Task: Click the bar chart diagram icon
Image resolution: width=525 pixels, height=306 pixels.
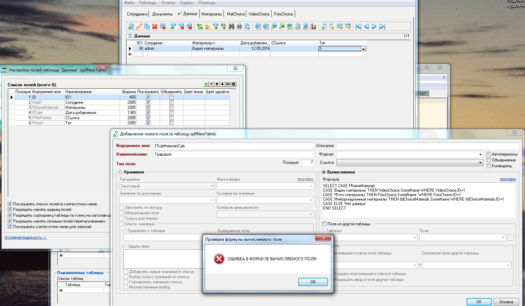Action: pos(313,26)
